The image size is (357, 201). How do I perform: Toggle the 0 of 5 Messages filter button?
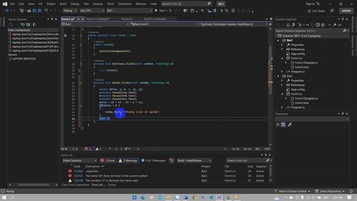tap(153, 160)
